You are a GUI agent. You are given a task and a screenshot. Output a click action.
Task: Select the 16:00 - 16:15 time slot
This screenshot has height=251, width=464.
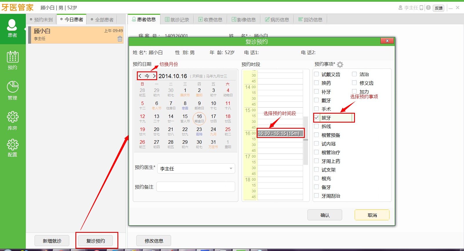pos(280,133)
